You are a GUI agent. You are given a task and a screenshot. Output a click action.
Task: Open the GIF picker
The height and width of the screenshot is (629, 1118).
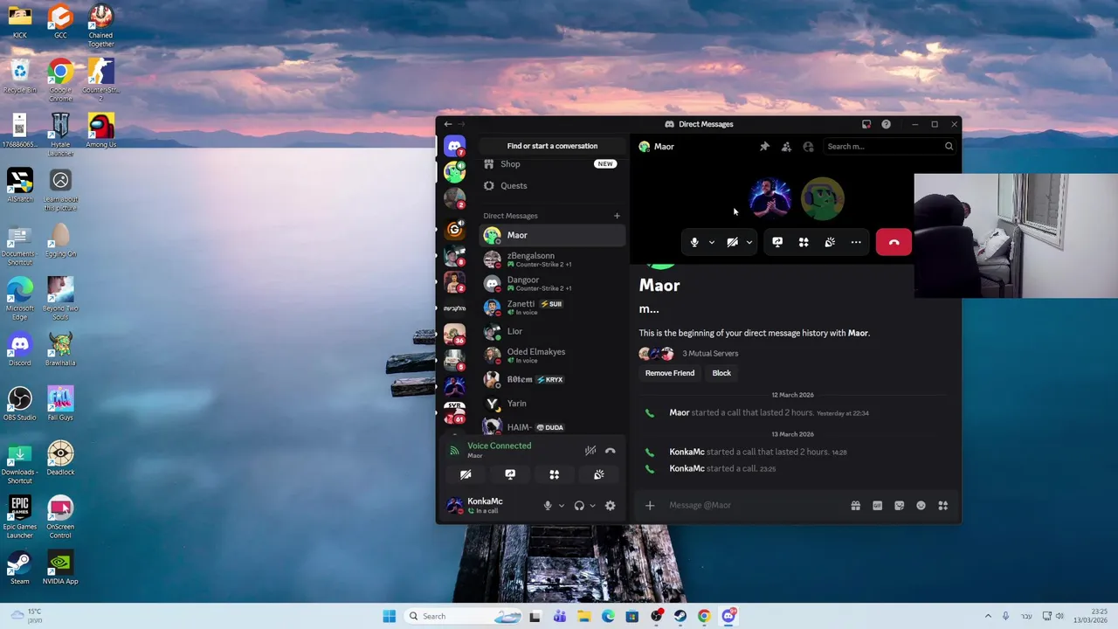[x=877, y=505]
